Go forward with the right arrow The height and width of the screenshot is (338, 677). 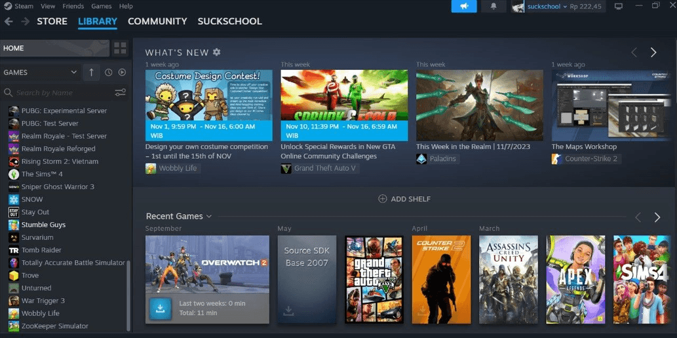pyautogui.click(x=25, y=21)
